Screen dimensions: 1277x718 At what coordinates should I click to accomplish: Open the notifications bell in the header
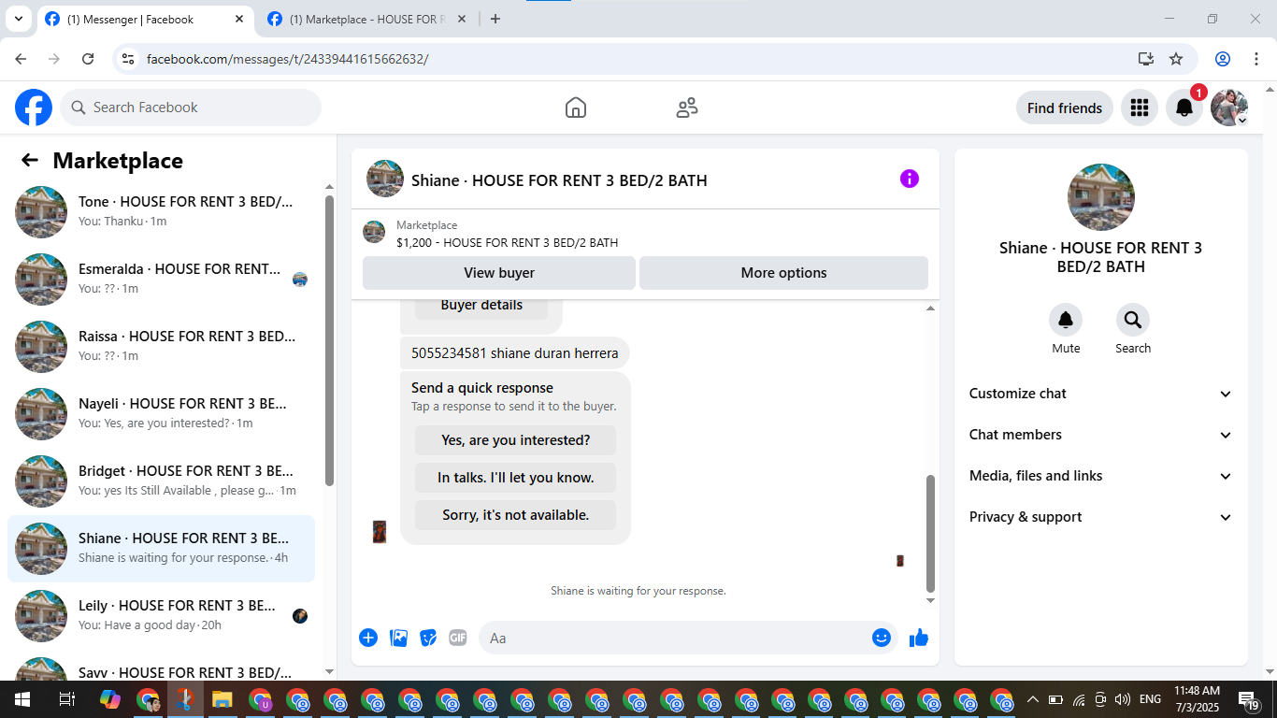tap(1184, 108)
